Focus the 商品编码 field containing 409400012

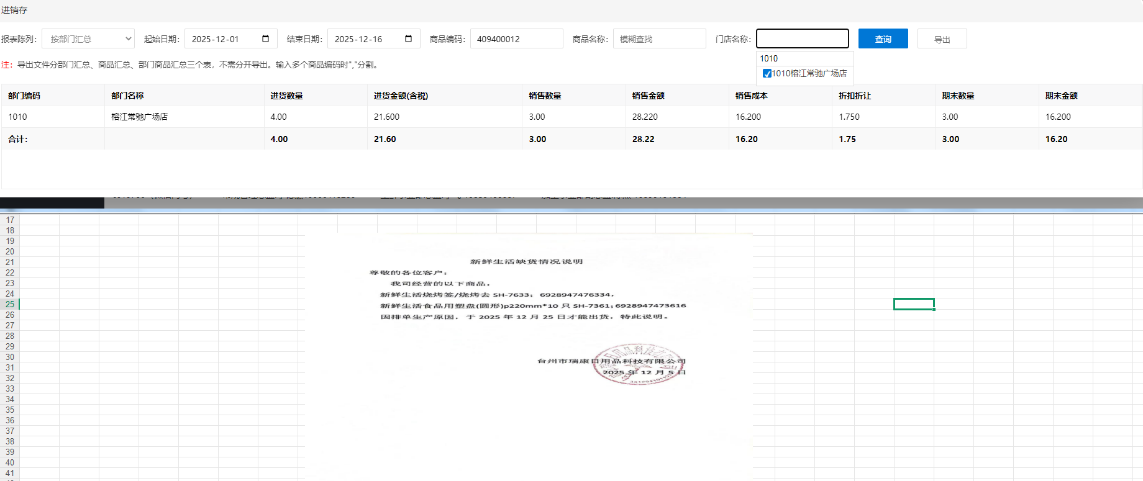pos(516,38)
